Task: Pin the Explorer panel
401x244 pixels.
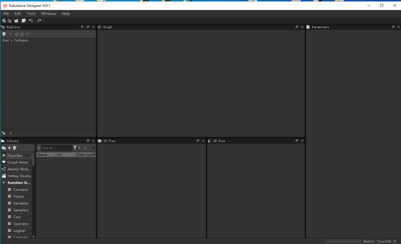Action: (82, 27)
